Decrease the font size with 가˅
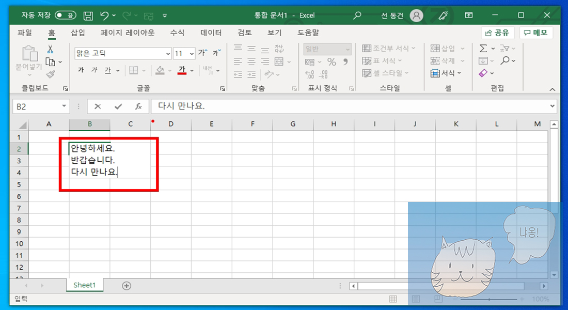Viewport: 568px width, 310px height. click(x=217, y=53)
